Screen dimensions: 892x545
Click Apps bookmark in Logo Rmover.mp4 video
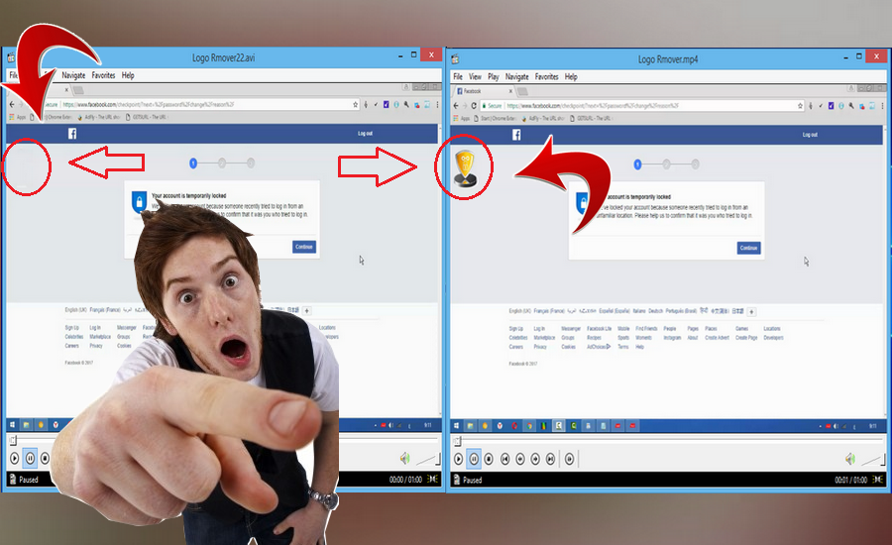click(x=461, y=118)
